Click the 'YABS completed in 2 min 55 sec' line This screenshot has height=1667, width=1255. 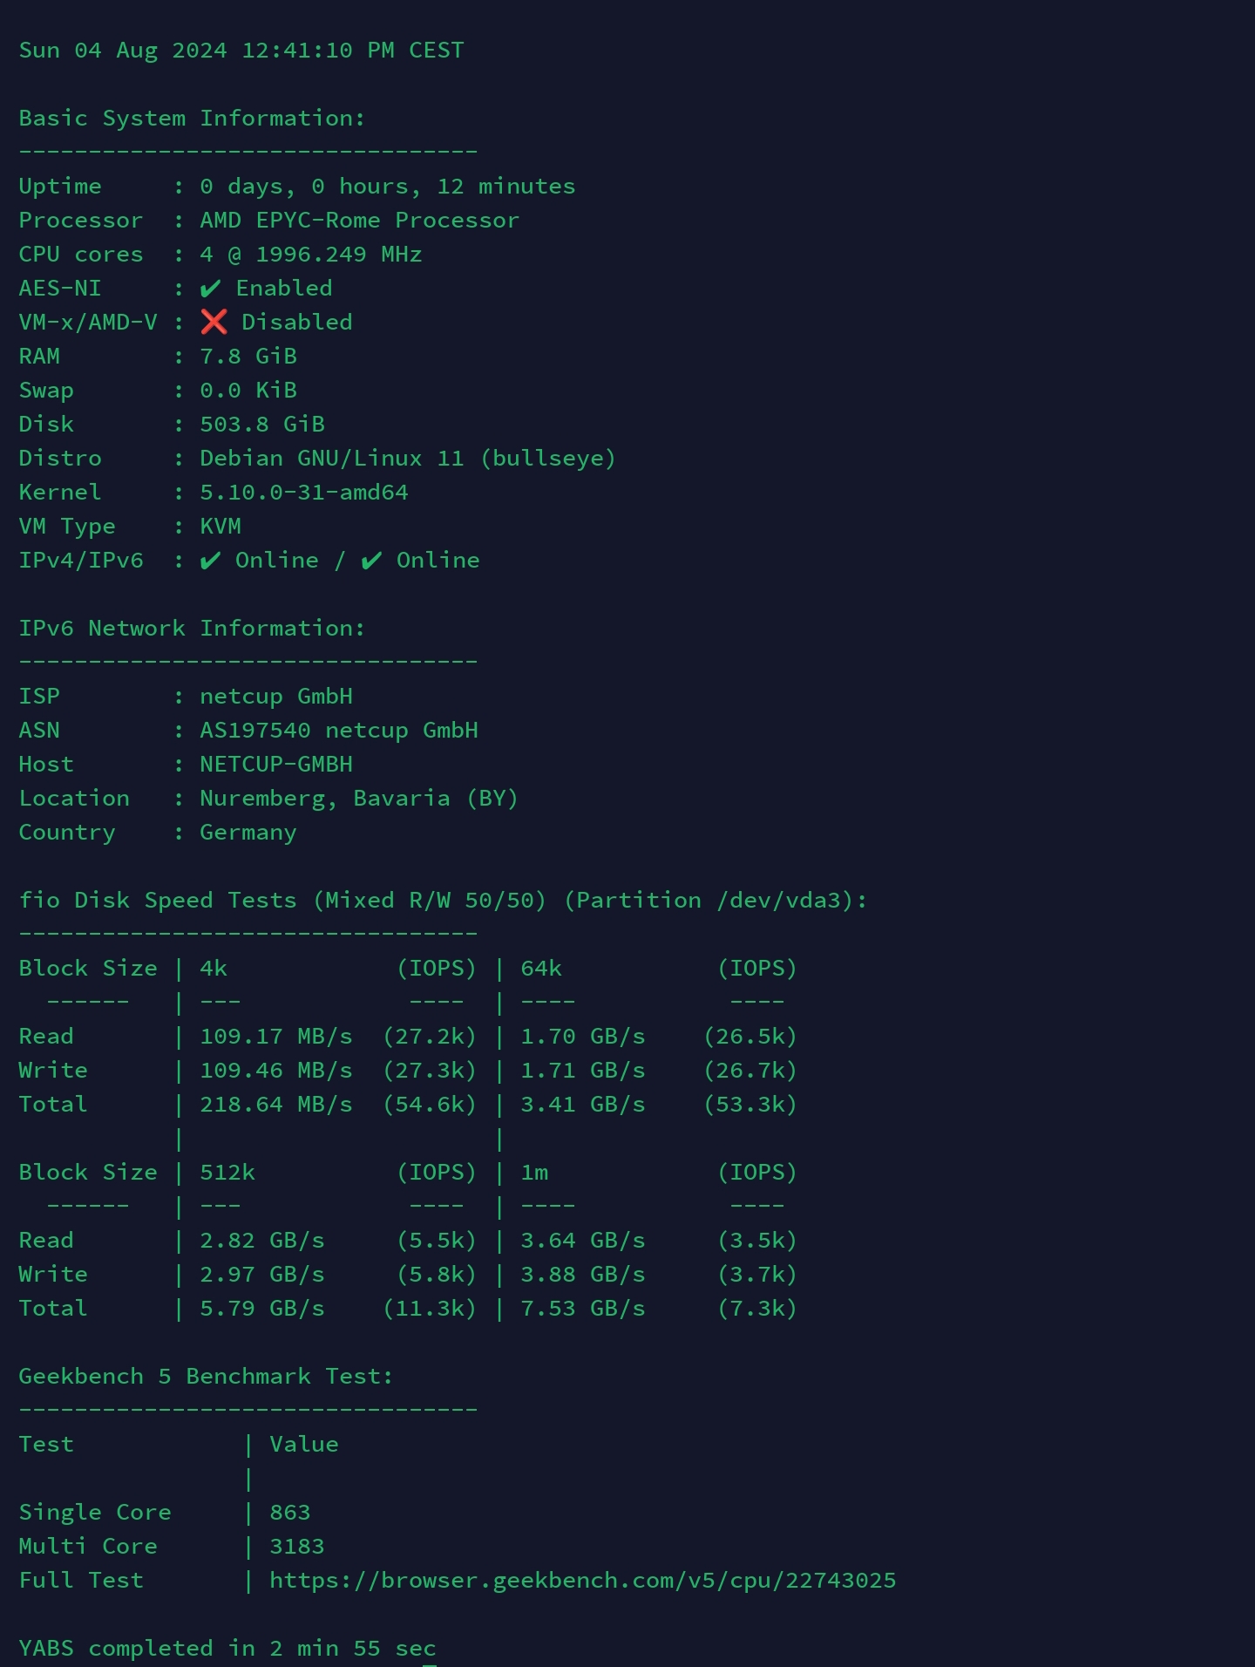pyautogui.click(x=227, y=1649)
